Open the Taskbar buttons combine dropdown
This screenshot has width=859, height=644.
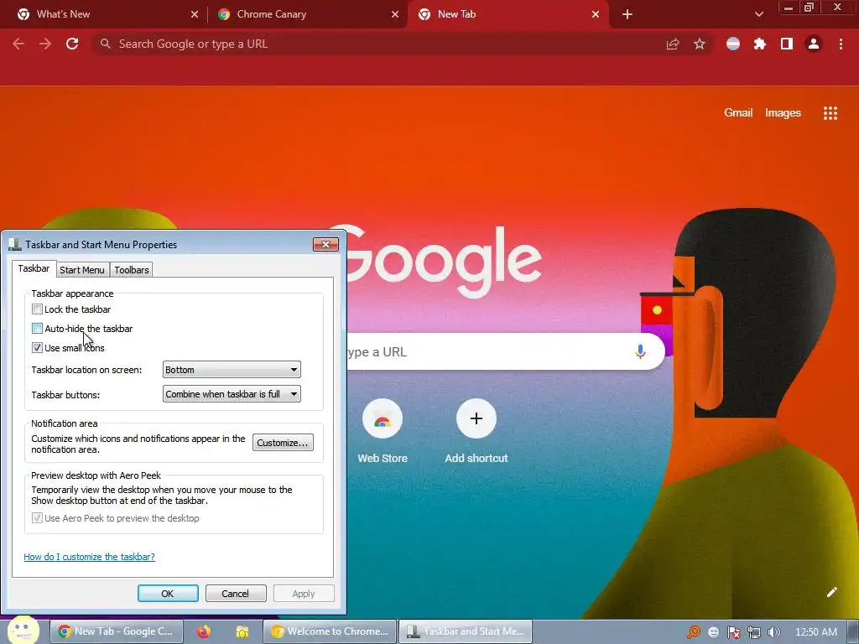click(x=232, y=394)
